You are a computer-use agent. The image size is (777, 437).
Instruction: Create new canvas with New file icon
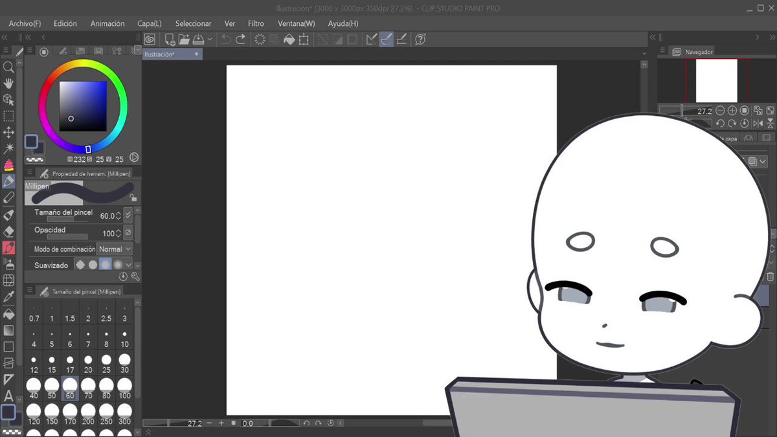tap(170, 39)
